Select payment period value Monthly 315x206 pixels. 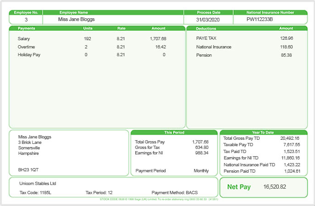point(201,171)
